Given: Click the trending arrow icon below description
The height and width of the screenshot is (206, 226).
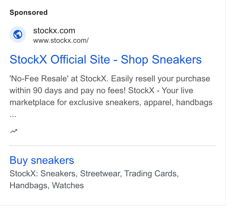Looking at the screenshot, I should tap(14, 131).
